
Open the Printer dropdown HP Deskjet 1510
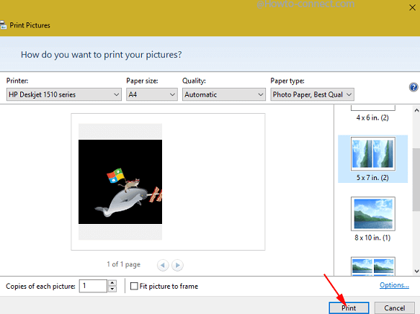coord(63,94)
